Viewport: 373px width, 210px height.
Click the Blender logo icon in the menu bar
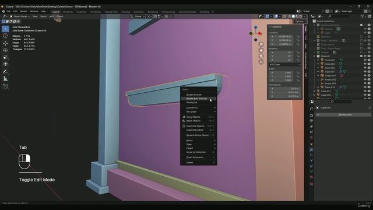(3, 12)
